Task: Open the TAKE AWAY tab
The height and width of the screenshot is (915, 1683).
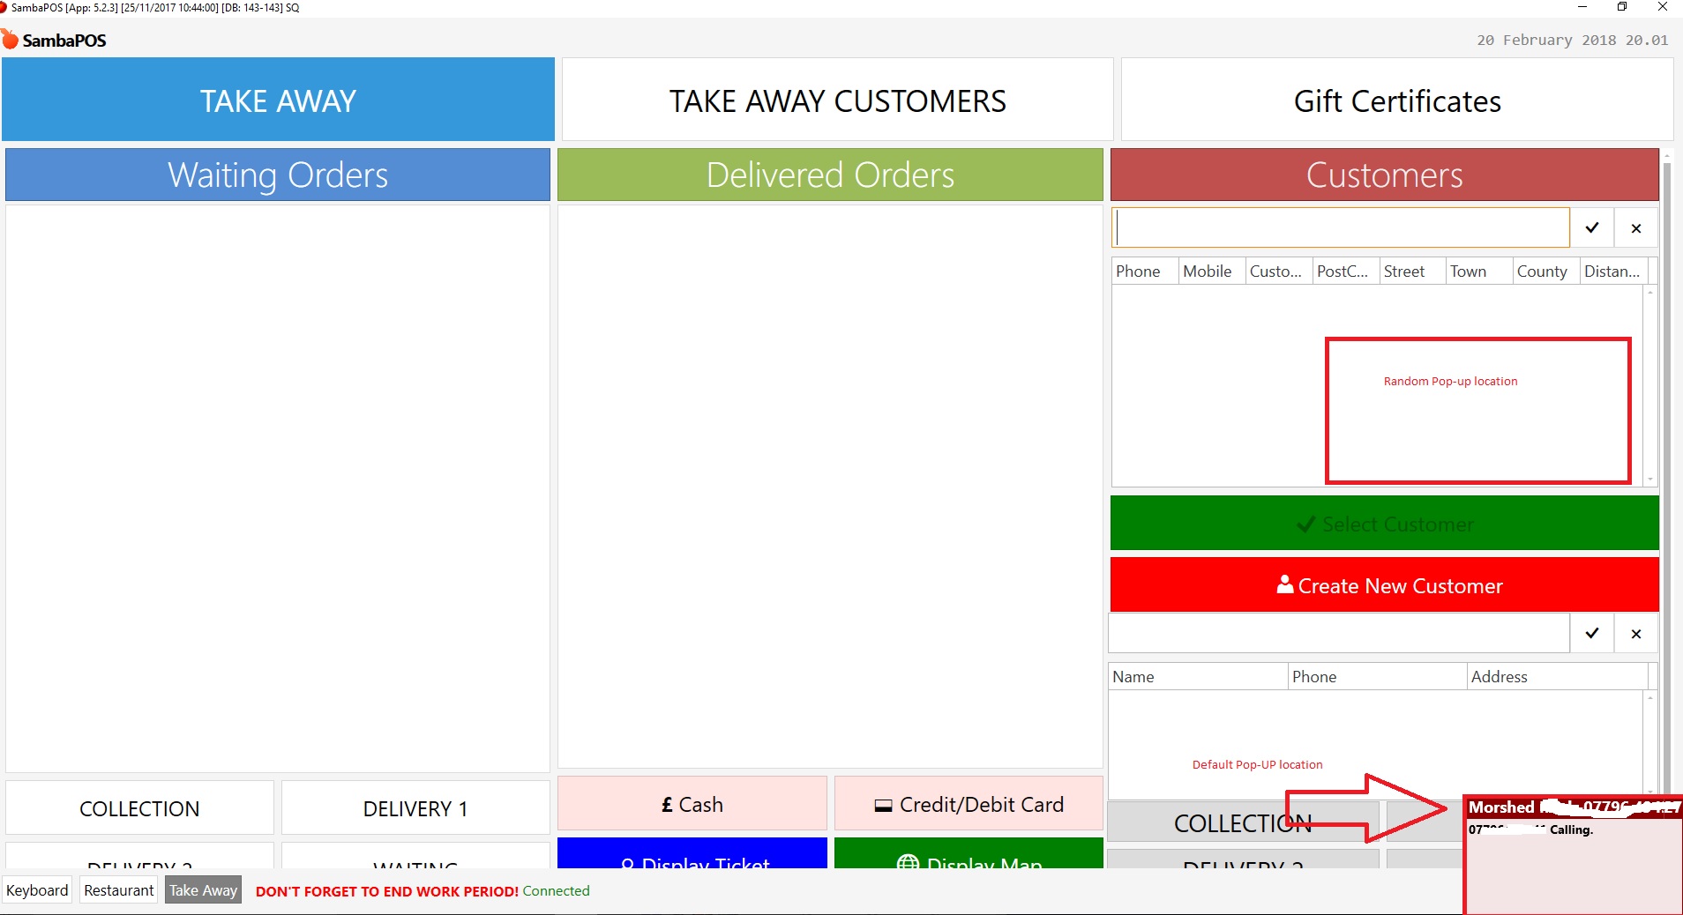Action: (x=278, y=100)
